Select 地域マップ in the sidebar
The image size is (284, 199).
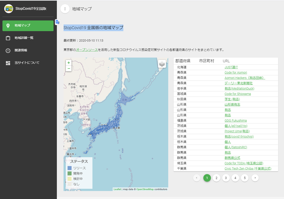(28, 26)
